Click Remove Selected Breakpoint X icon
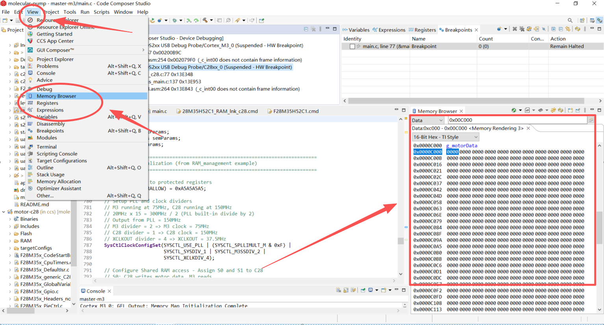604x325 pixels. pos(514,29)
